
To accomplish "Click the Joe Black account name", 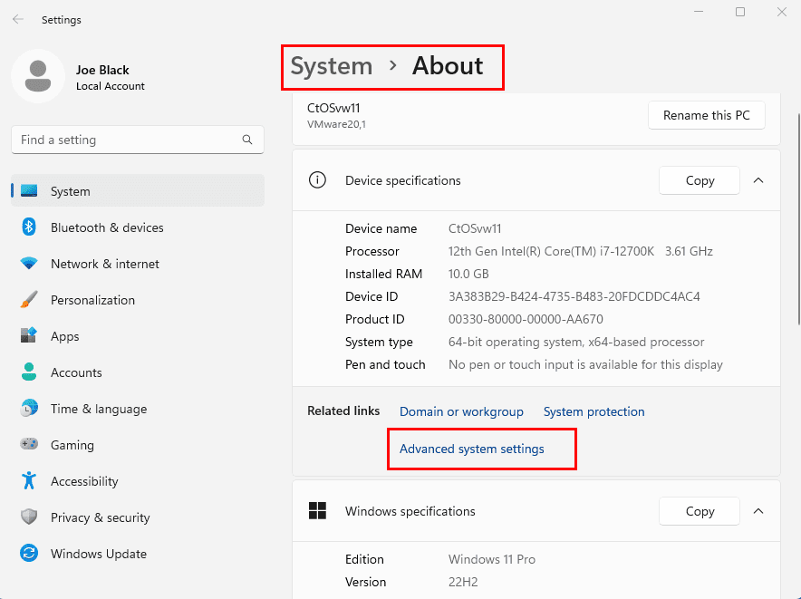I will pyautogui.click(x=102, y=70).
